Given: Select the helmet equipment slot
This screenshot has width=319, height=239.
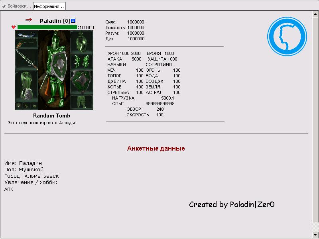Looking at the screenshot, I should pos(82,42).
